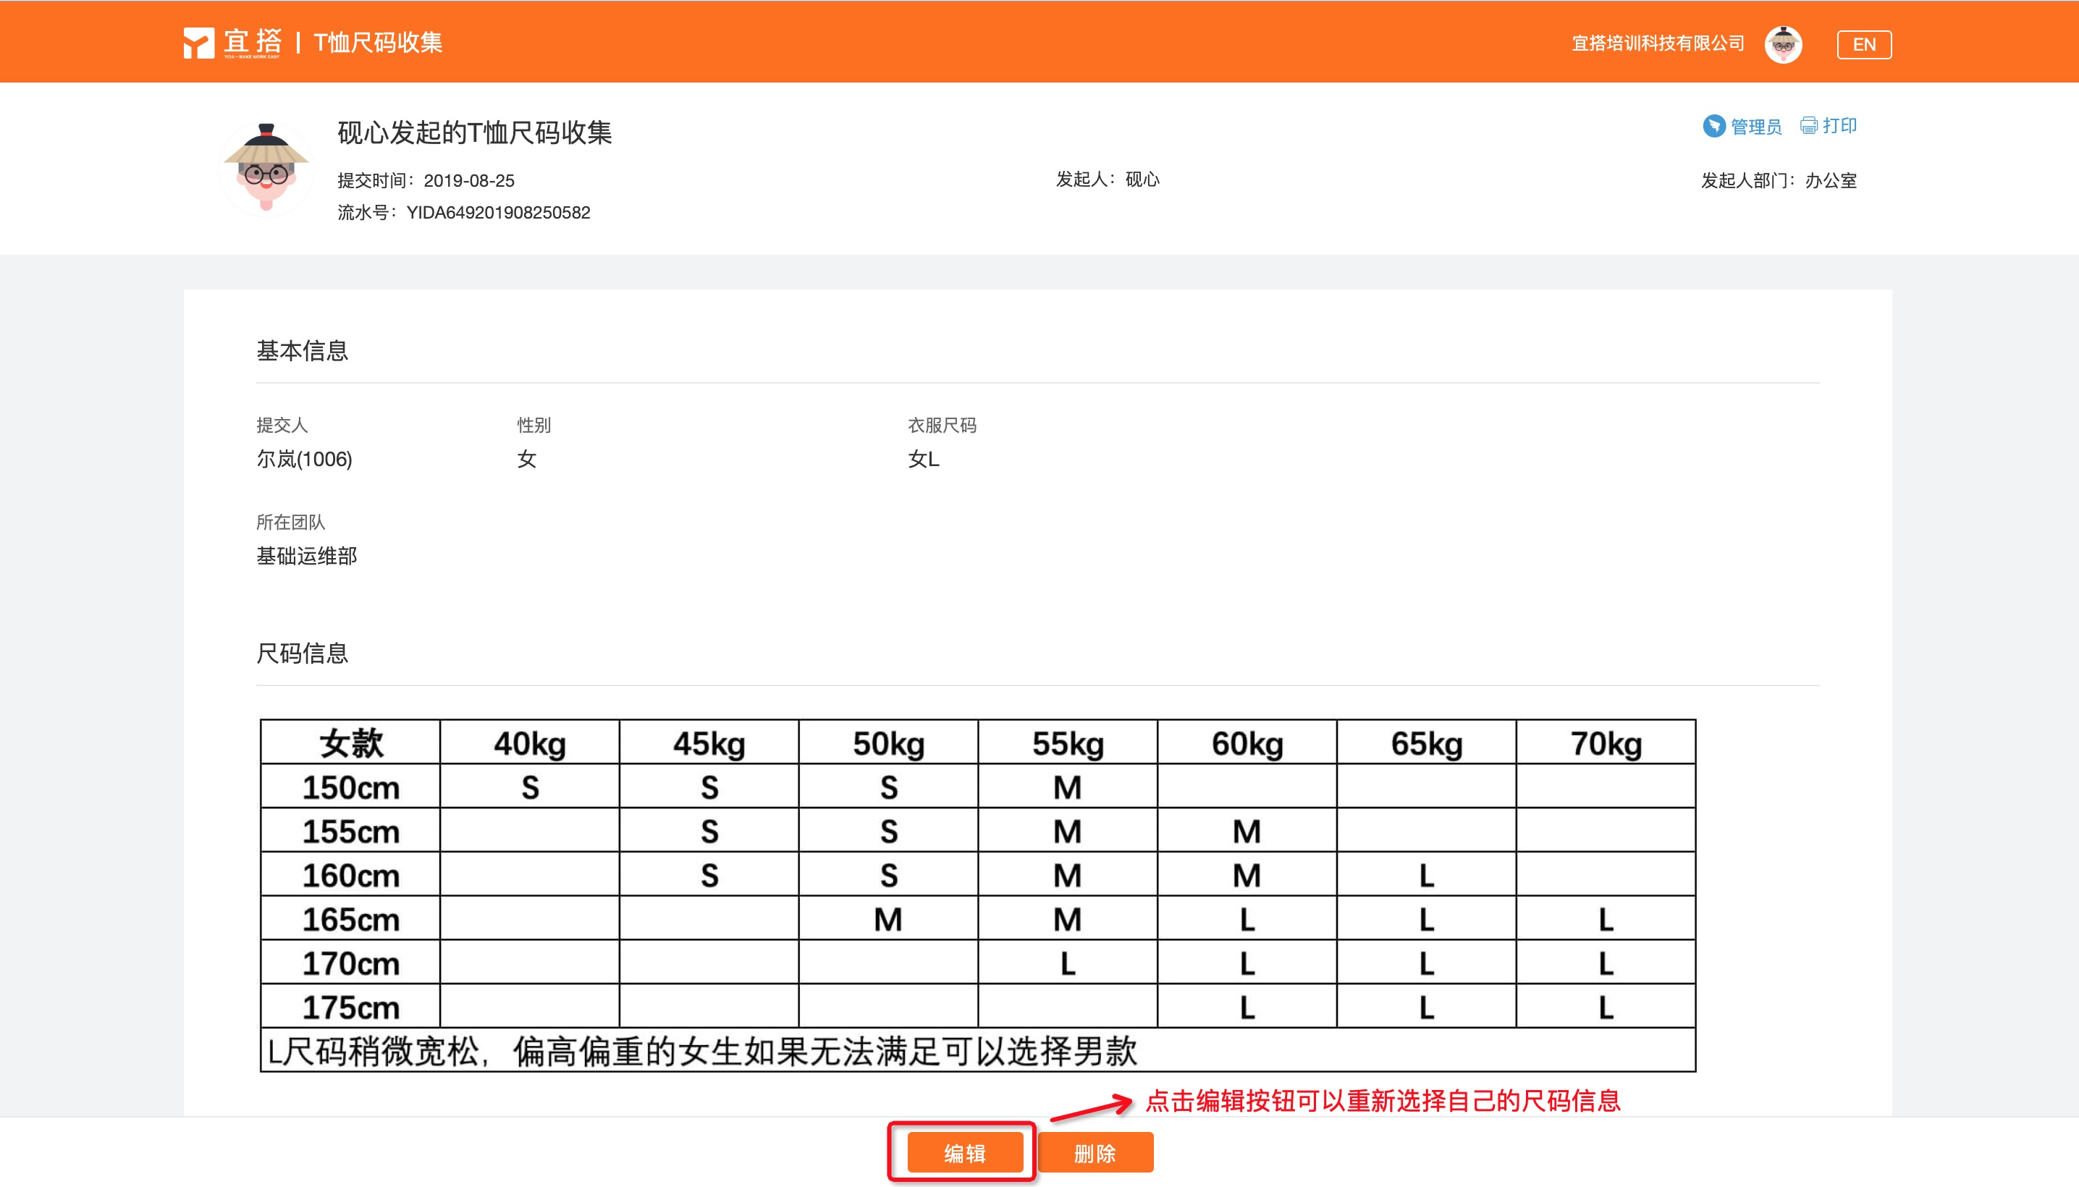Click the clothing size value 女L
The height and width of the screenshot is (1187, 2079).
coord(923,459)
